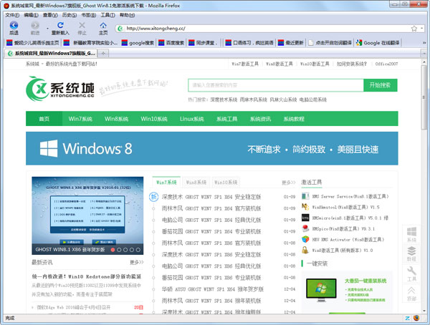The height and width of the screenshot is (325, 430).
Task: Open 深度技术 GHOST WIN7 SP1 X64 安全稳定版
Action: click(x=211, y=197)
